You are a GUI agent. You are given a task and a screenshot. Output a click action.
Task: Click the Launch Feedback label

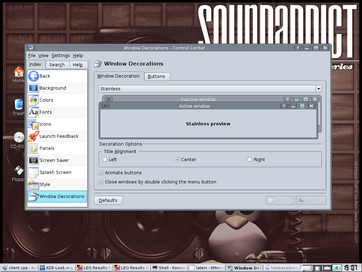click(x=59, y=136)
